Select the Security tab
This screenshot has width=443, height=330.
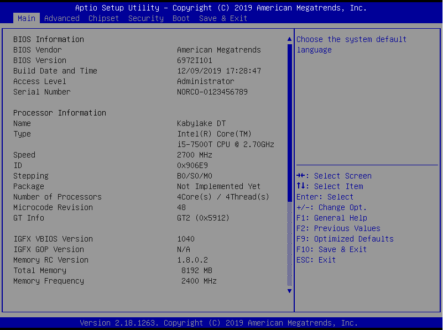(146, 18)
